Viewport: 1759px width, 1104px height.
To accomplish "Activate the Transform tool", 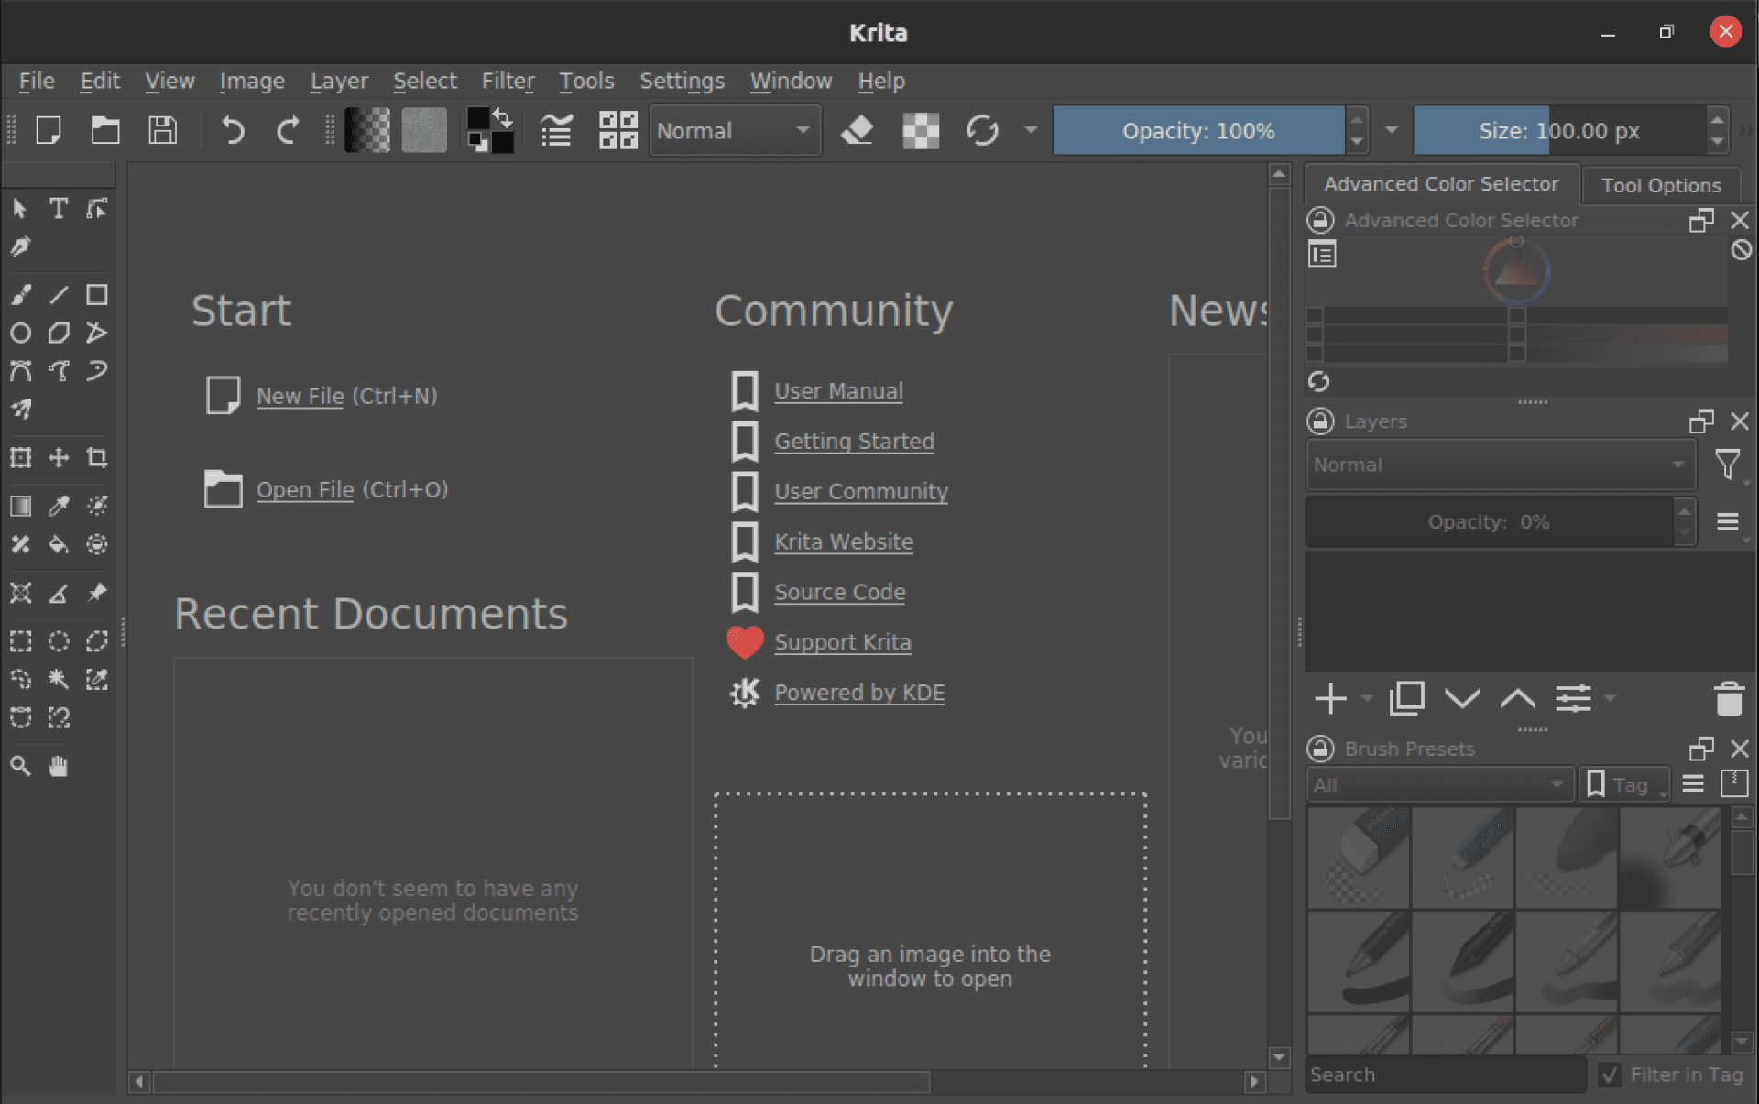I will (20, 457).
